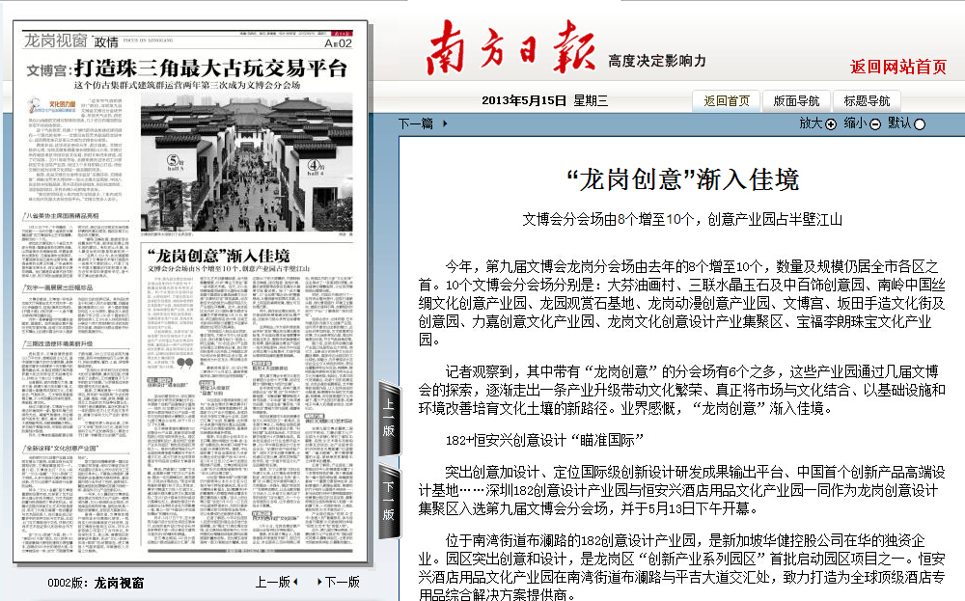Click the slogan 高度决定影响力
The width and height of the screenshot is (965, 601).
point(656,61)
